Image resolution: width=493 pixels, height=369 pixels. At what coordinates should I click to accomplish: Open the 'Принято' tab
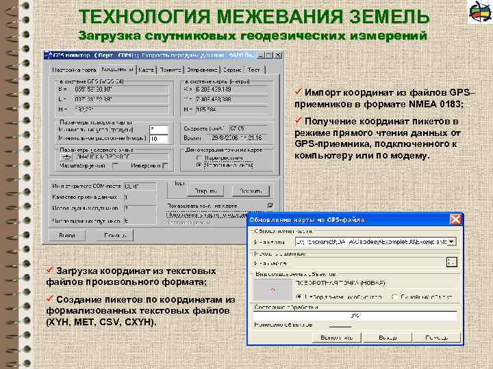coord(170,70)
